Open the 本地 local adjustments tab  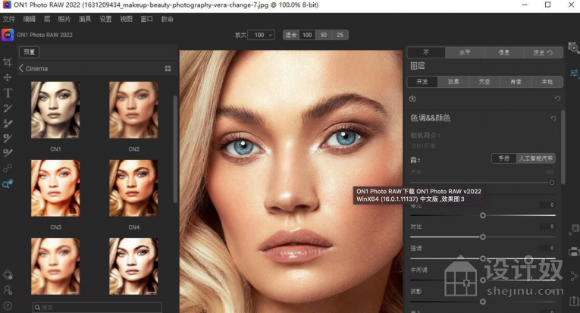pos(547,82)
